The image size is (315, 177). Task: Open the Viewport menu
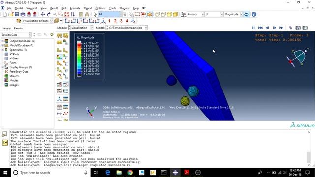[x=31, y=8]
